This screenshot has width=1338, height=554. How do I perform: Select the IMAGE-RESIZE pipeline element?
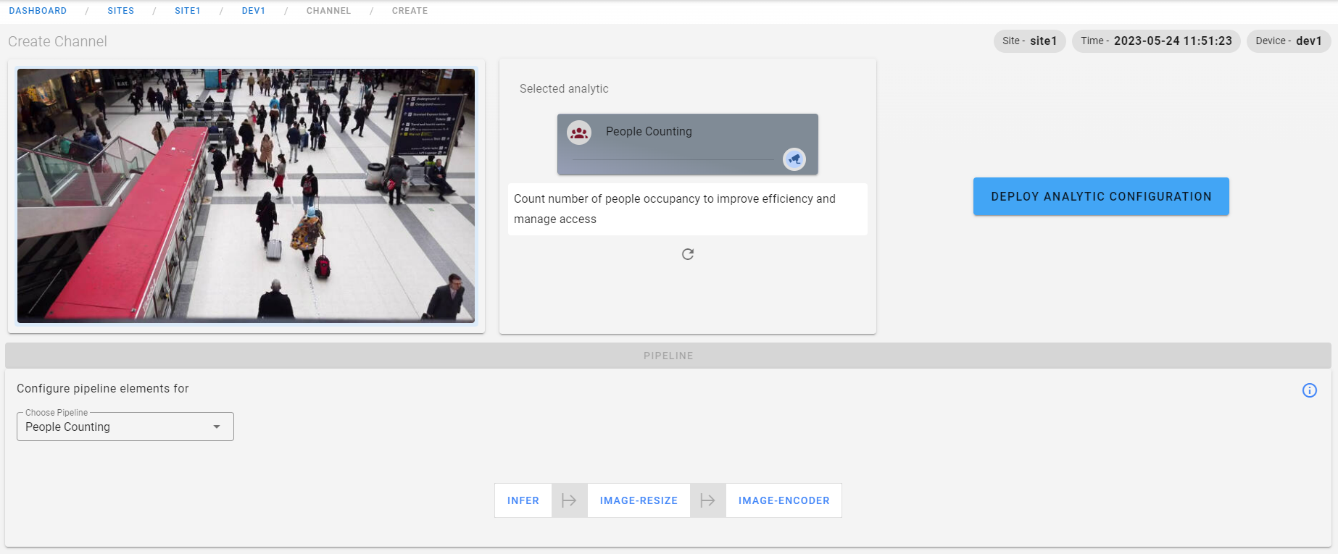click(x=639, y=500)
